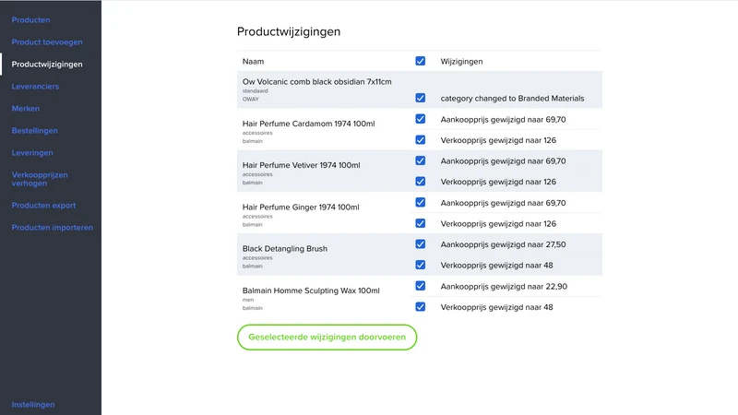738x415 pixels.
Task: Click the OWAY brand label
Action: coord(250,99)
